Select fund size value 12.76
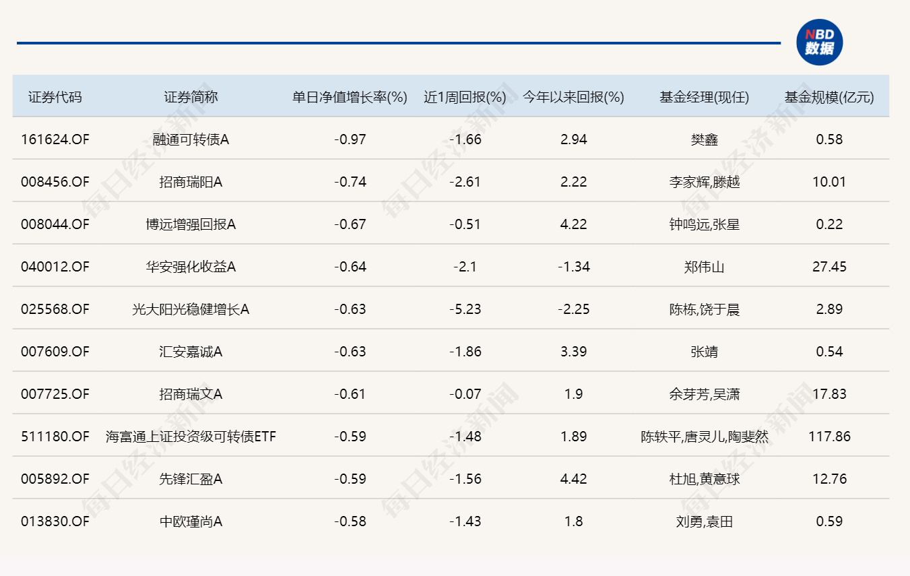The width and height of the screenshot is (910, 576). (829, 479)
